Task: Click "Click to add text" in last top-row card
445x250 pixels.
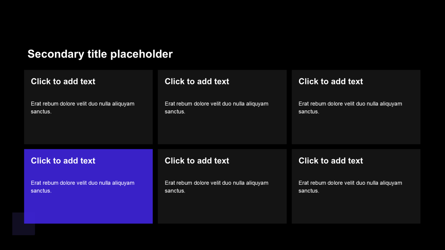Action: coord(331,81)
